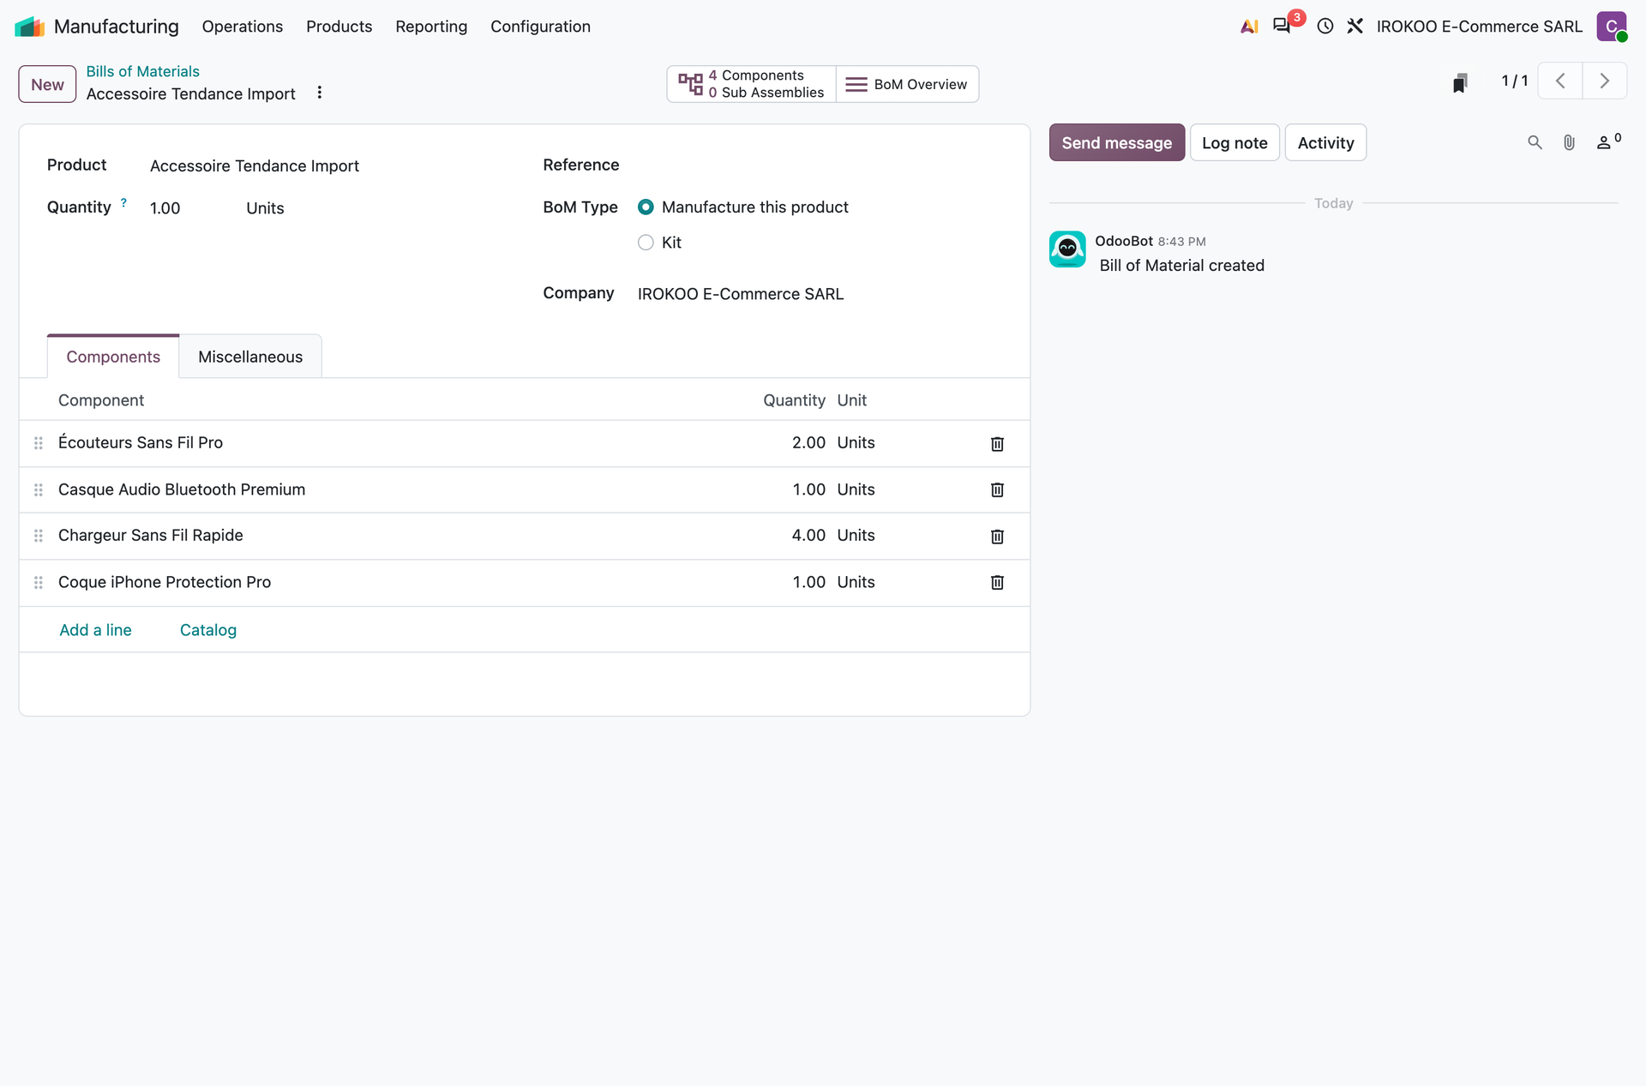This screenshot has width=1646, height=1086.
Task: Click Add a line
Action: [95, 630]
